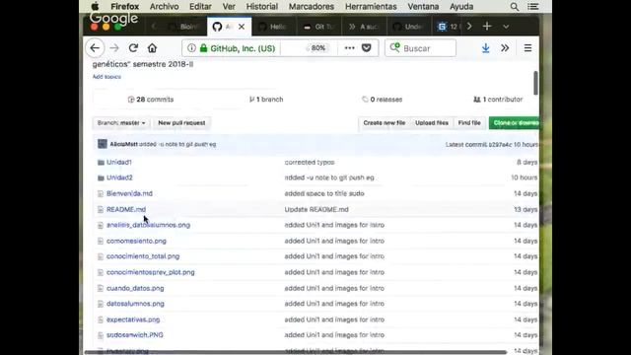Switch to the Git tutorial tab
Screen dimensions: 631x355
319,27
